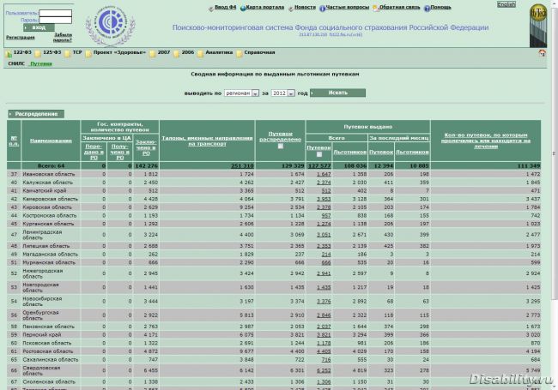Screen dimensions: 558x390
Task: Open the Забыли пароль? link
Action: click(63, 38)
